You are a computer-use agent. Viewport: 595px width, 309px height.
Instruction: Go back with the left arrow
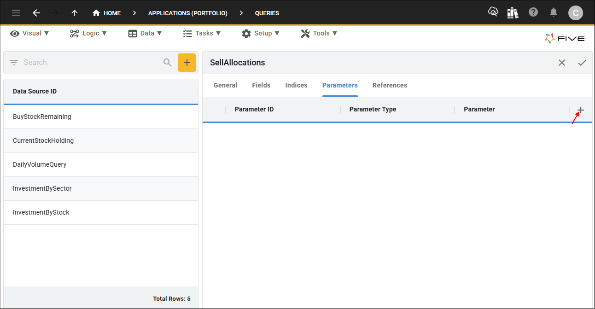tap(36, 13)
